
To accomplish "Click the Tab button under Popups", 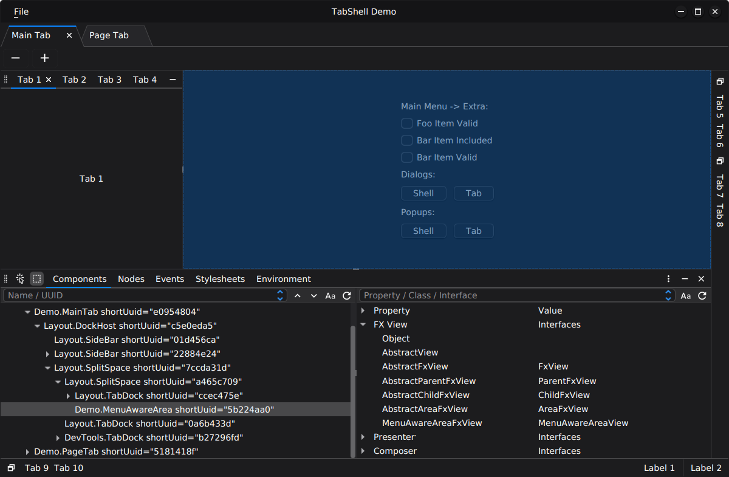I will point(474,231).
